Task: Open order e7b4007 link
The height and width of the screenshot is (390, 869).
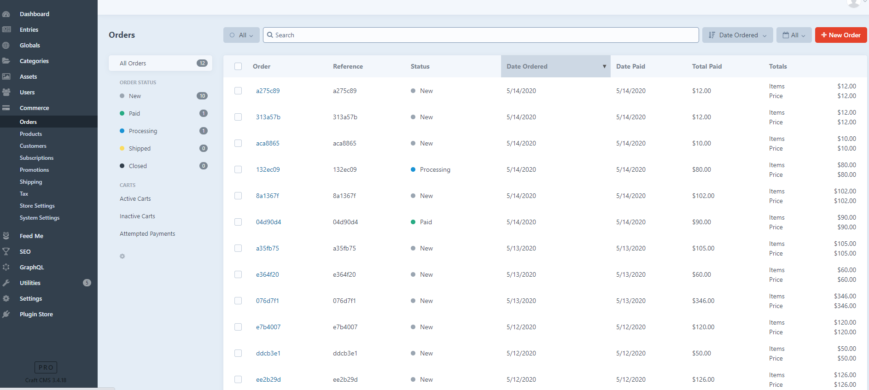Action: (268, 327)
